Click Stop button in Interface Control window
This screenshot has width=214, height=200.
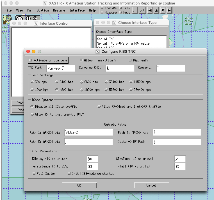tap(18, 110)
